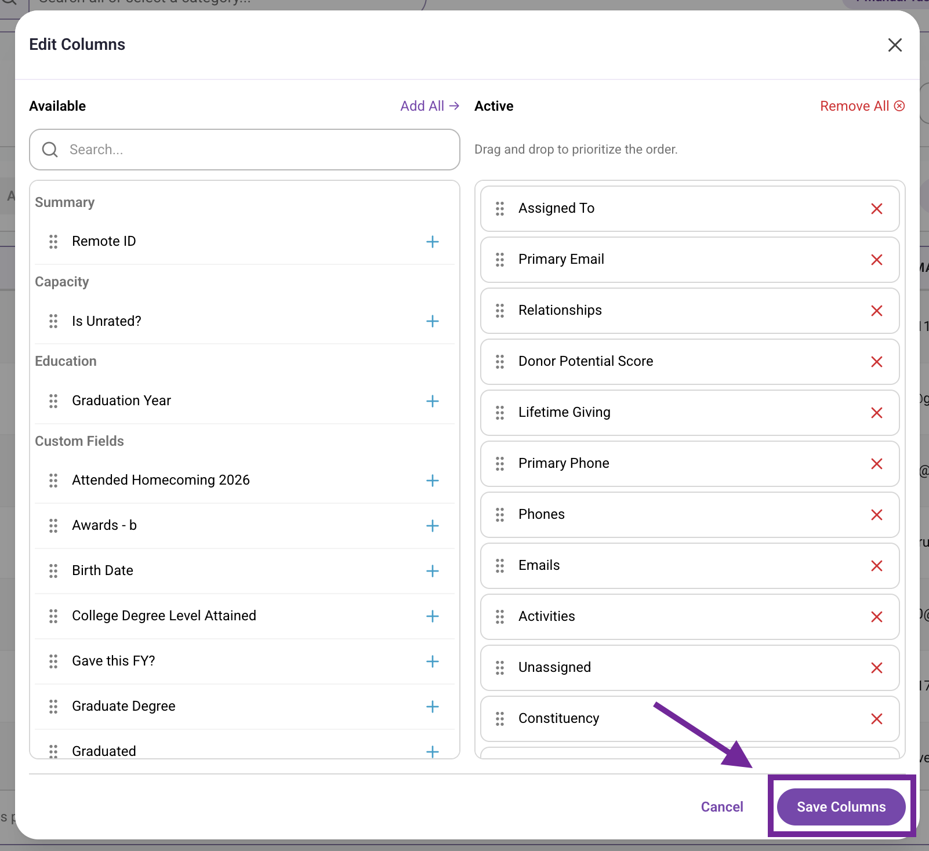Remove the Phones active column
This screenshot has height=851, width=929.
(x=876, y=515)
